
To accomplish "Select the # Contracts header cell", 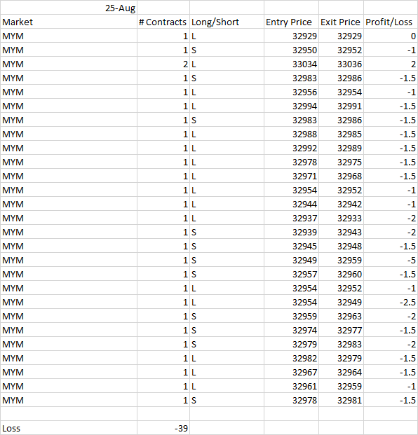I will point(163,22).
